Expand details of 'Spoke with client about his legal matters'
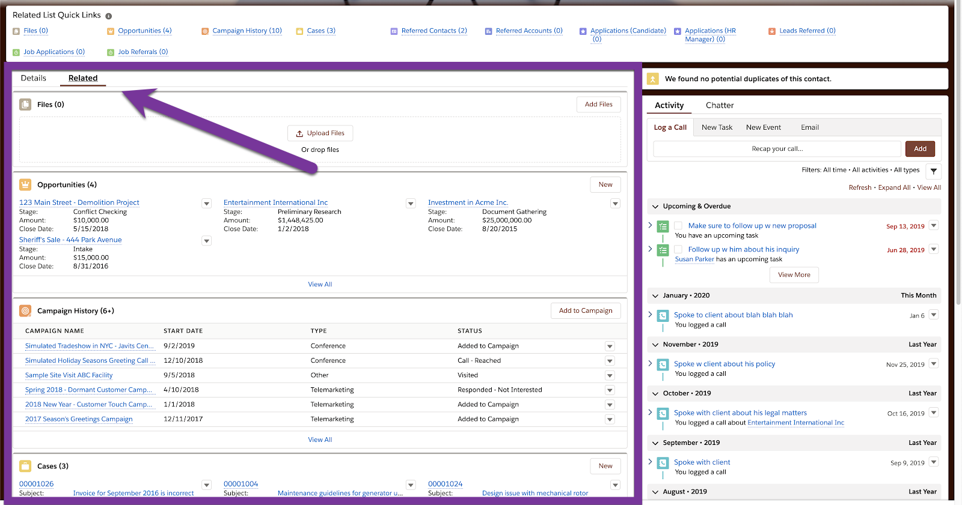 click(650, 413)
